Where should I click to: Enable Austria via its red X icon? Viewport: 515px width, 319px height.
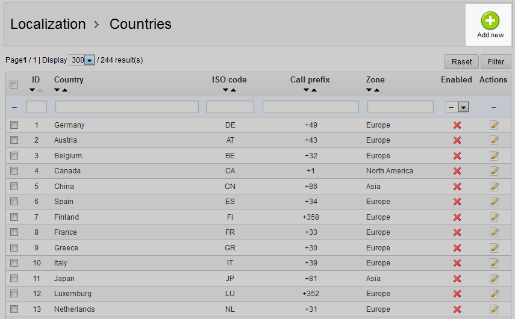point(457,140)
